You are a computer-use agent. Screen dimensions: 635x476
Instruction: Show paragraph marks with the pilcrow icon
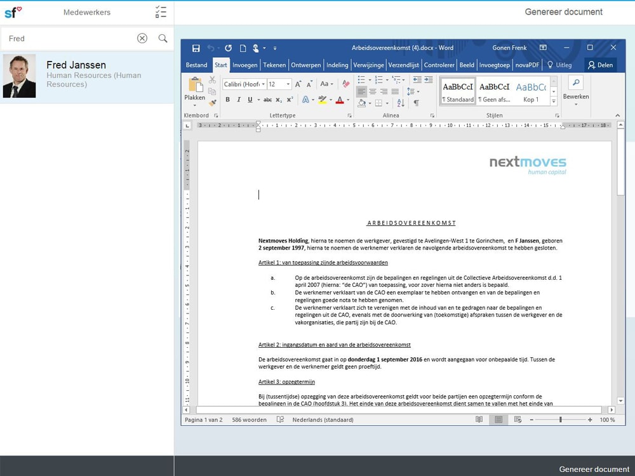pos(417,102)
